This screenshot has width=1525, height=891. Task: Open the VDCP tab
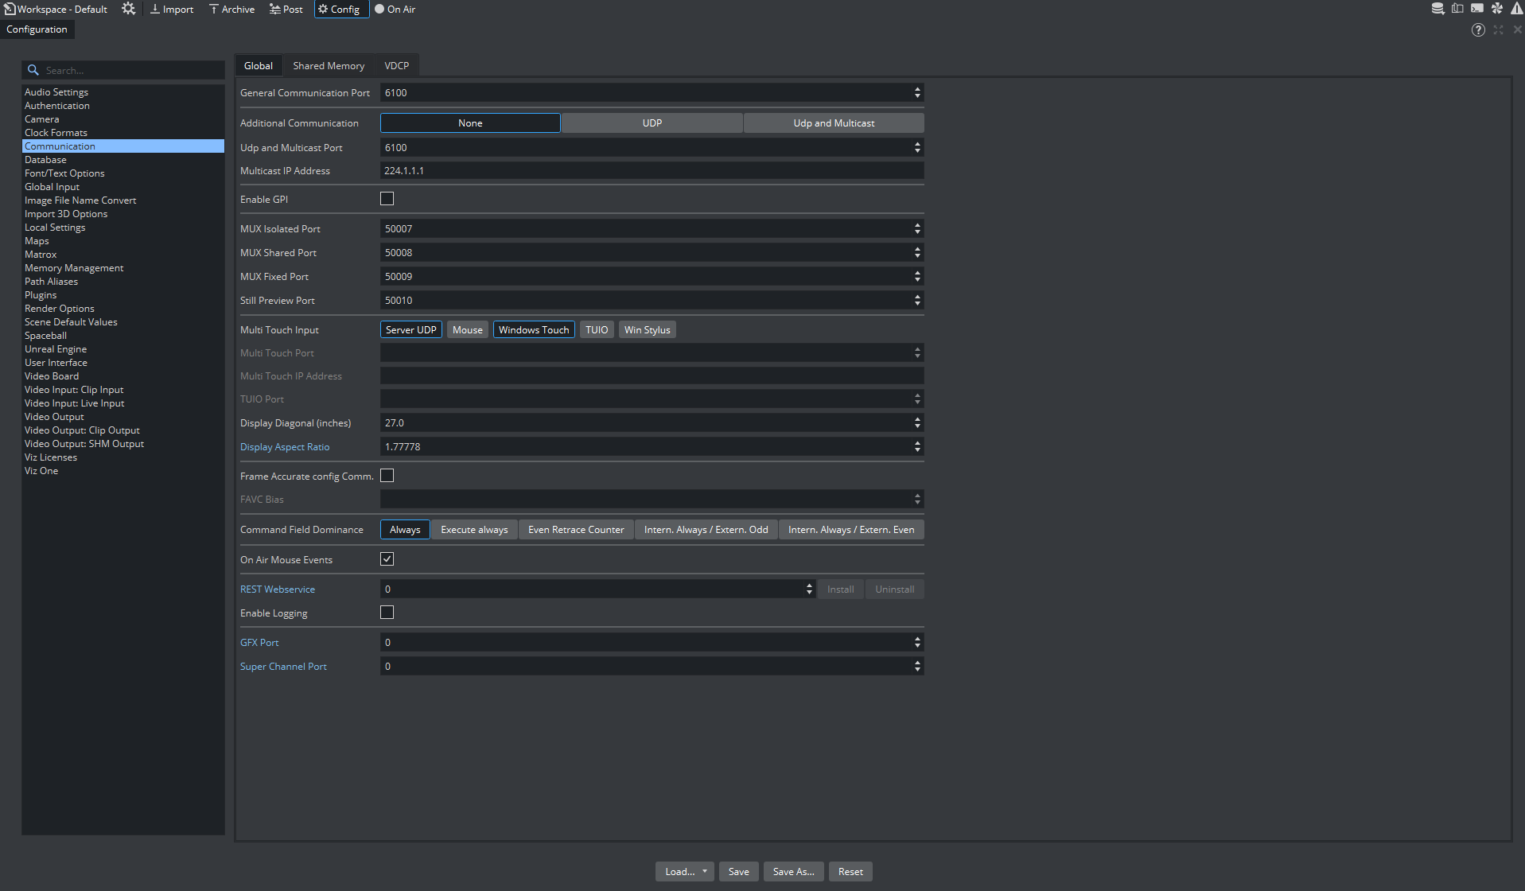coord(396,66)
